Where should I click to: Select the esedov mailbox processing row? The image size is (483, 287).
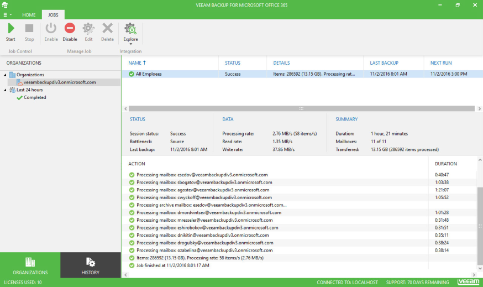point(299,175)
